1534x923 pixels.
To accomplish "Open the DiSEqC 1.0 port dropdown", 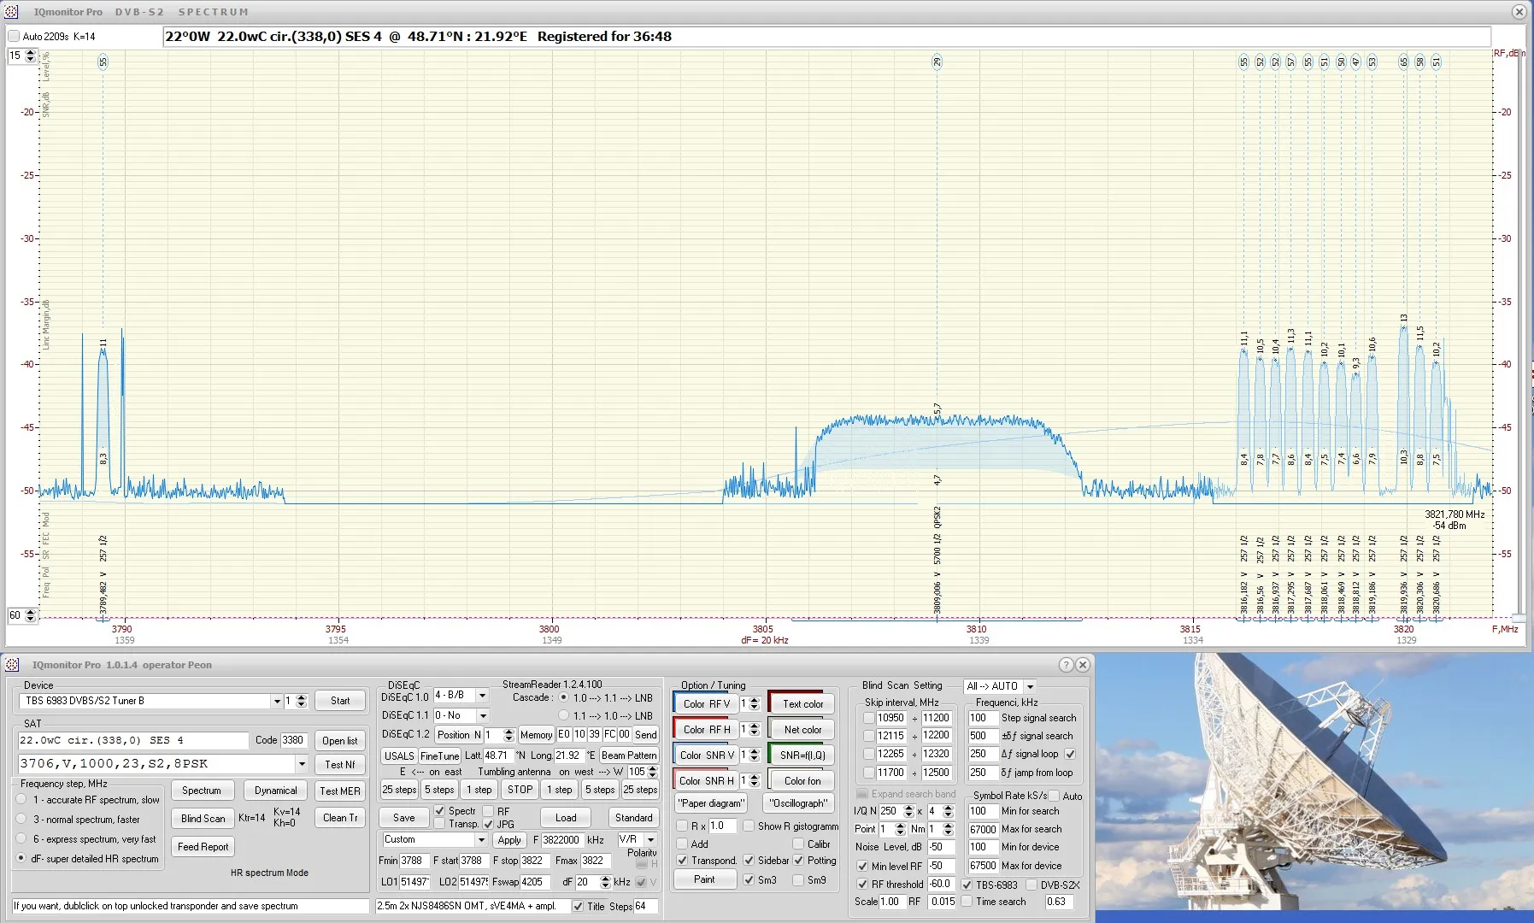I will click(x=482, y=696).
